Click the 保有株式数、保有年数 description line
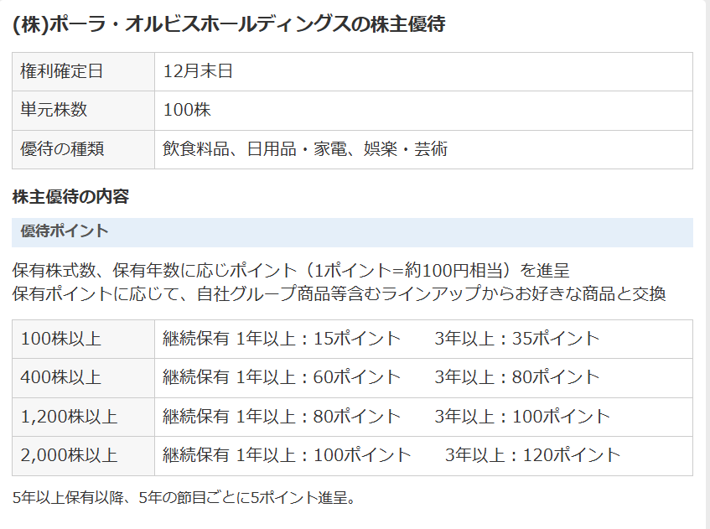The width and height of the screenshot is (710, 529). coord(291,271)
